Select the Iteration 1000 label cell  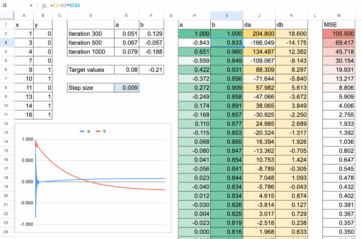[x=90, y=52]
